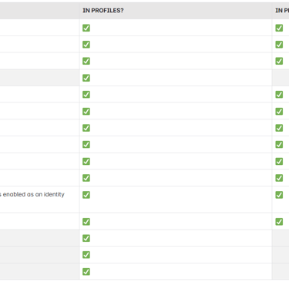Click second row checkmark in rightmost column

[279, 45]
